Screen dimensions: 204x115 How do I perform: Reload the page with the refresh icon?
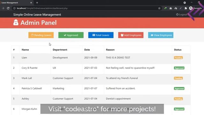coord(8,8)
